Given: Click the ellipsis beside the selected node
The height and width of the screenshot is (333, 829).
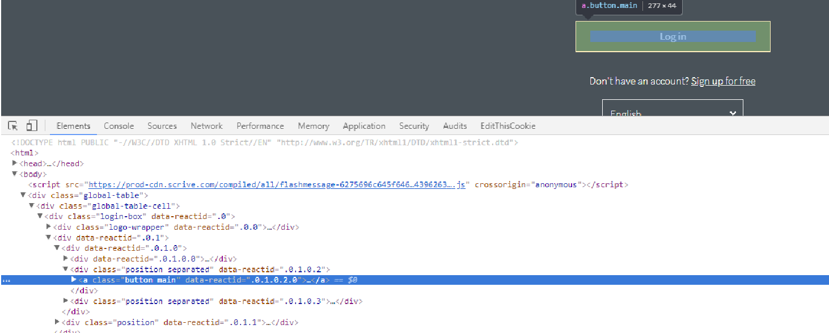Looking at the screenshot, I should coord(7,281).
